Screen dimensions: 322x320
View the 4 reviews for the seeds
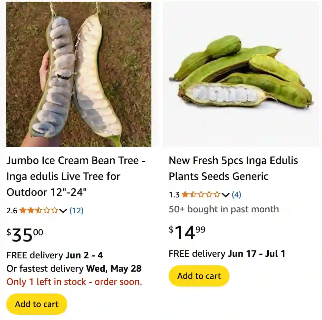(x=237, y=194)
